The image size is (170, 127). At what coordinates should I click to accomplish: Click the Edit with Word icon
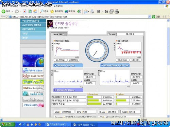click(x=98, y=12)
